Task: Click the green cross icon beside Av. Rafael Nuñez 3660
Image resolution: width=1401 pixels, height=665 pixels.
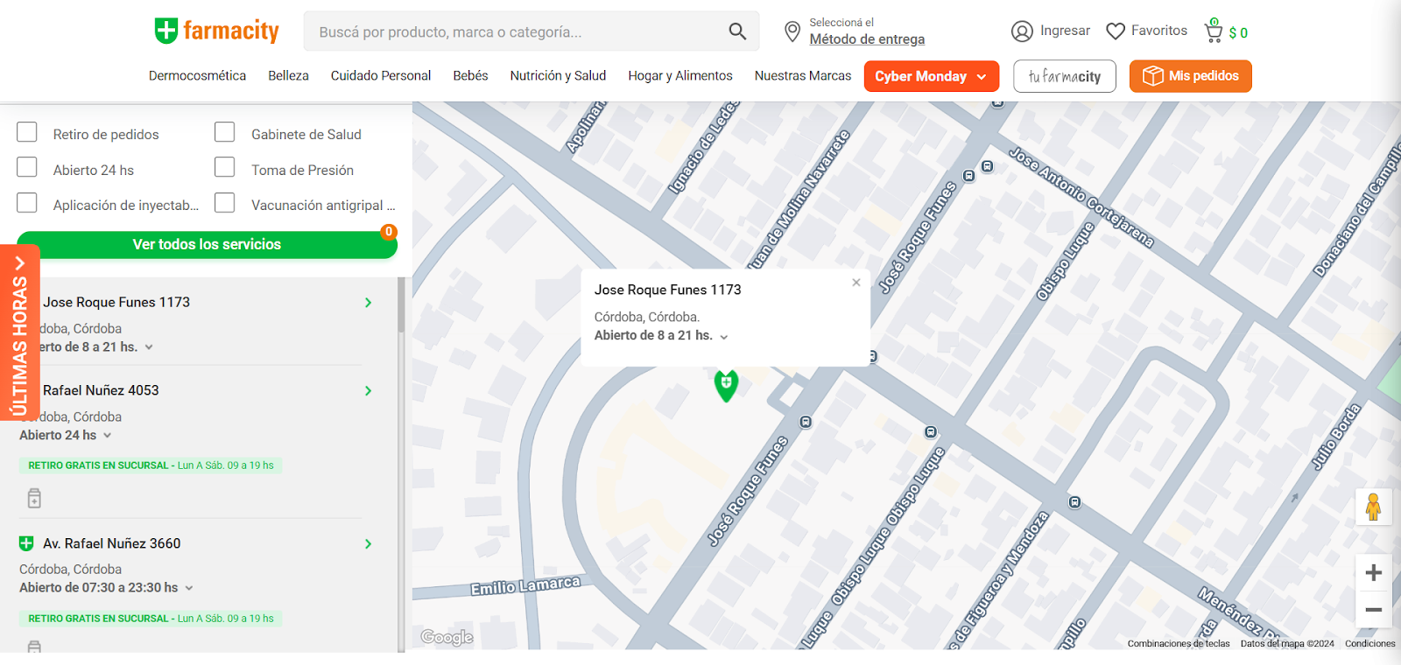Action: 27,543
